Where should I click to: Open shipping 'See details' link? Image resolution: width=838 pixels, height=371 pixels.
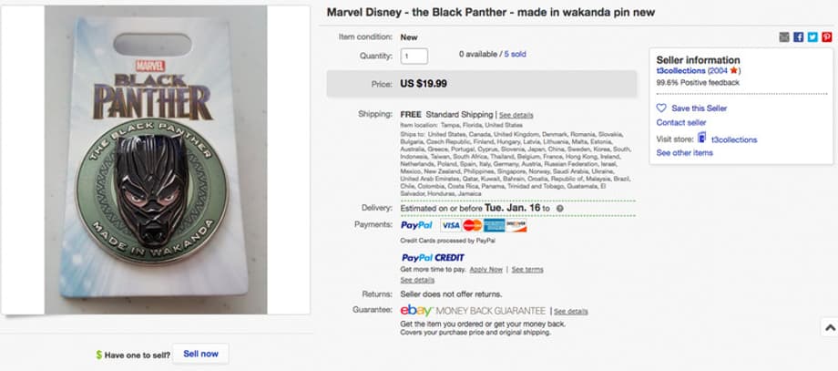point(516,115)
